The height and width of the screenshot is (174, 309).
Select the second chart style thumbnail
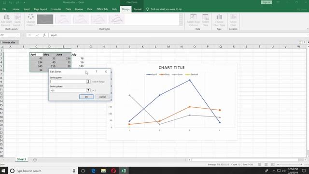tap(63, 19)
